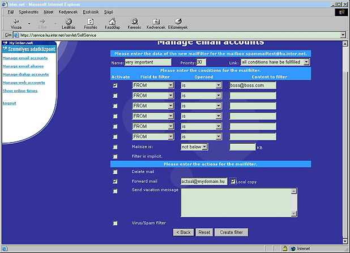This screenshot has height=253, width=350.
Task: Click the Internet zone globe icon
Action: click(293, 248)
